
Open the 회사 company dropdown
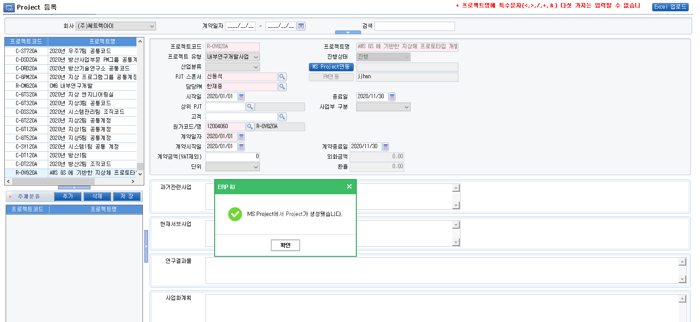tap(116, 26)
